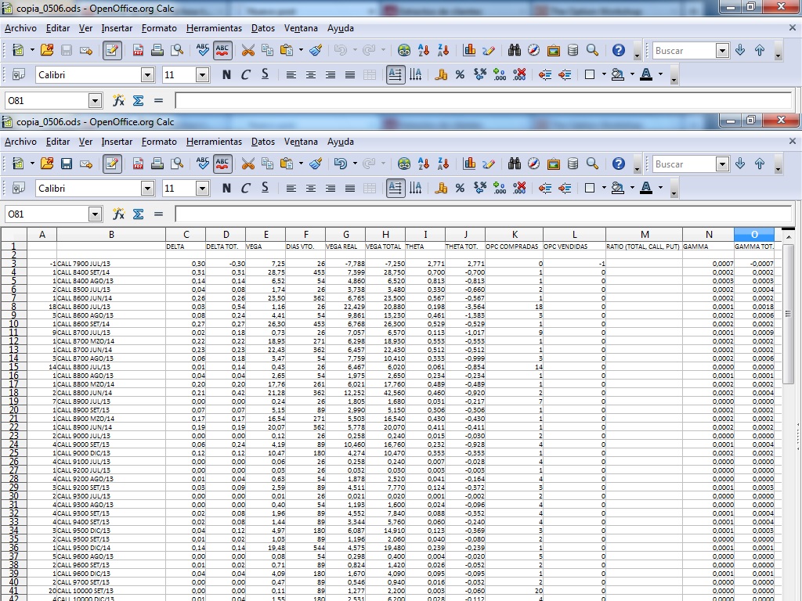Click Sort Ascending icon in the lower window
This screenshot has height=601, width=802.
424,164
